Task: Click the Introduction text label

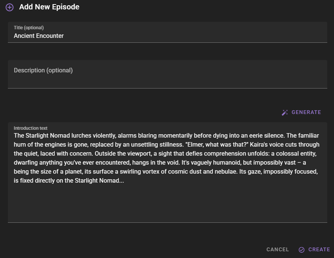Action: 30,128
